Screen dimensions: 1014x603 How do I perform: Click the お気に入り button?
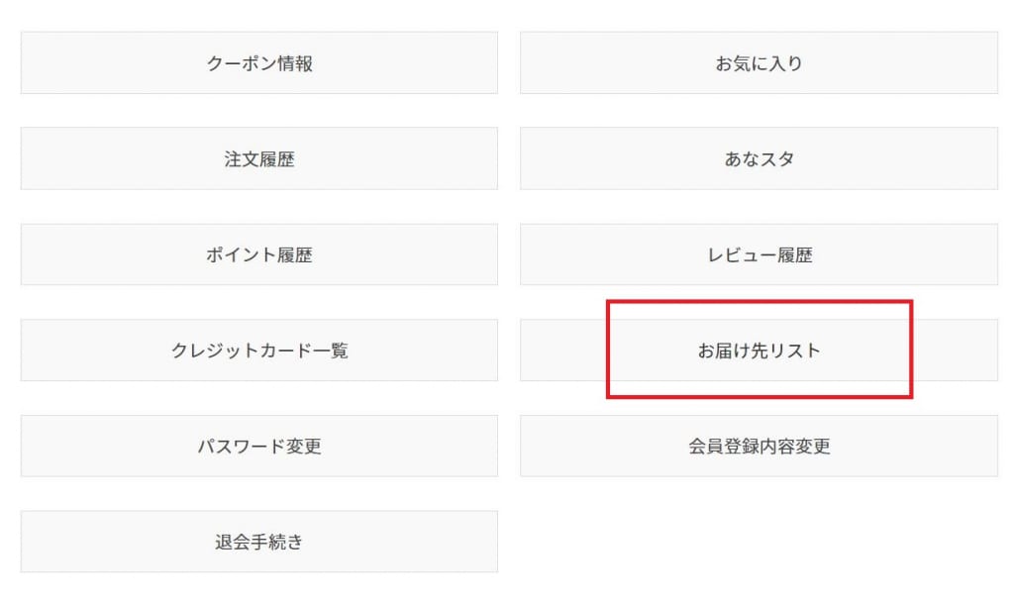click(759, 63)
